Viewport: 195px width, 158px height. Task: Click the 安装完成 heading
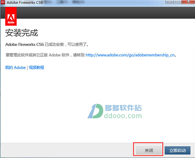22,33
